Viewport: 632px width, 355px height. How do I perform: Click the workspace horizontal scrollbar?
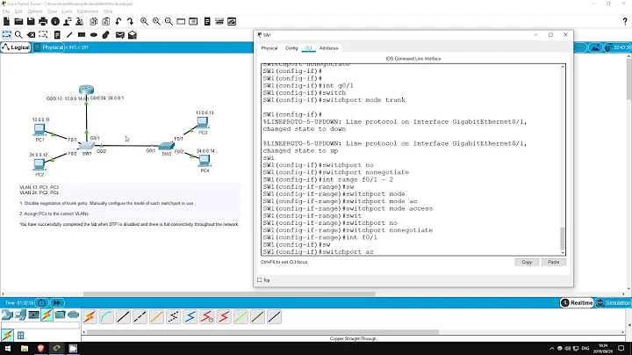229,293
